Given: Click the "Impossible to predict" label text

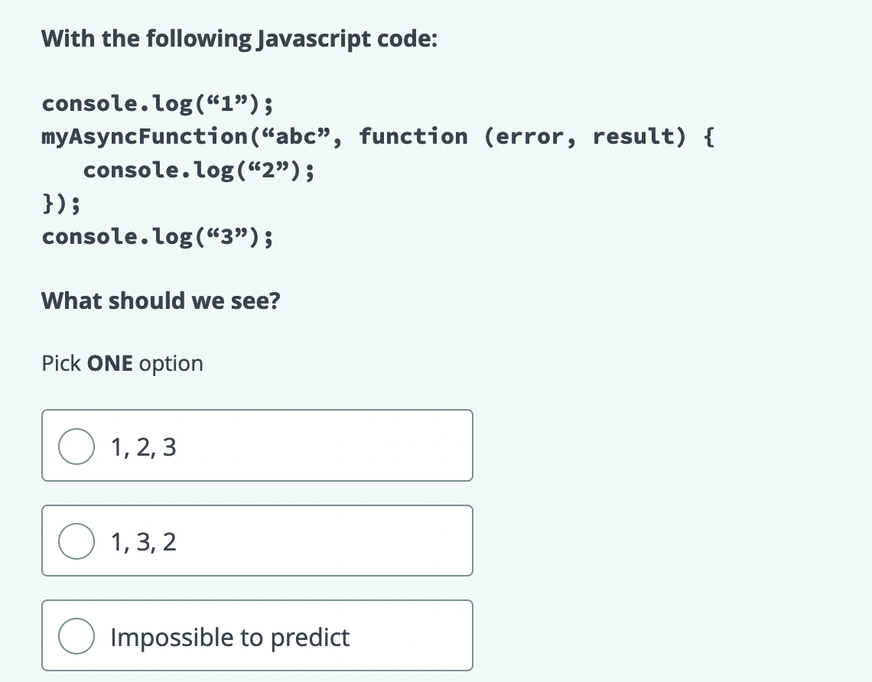Looking at the screenshot, I should 229,637.
